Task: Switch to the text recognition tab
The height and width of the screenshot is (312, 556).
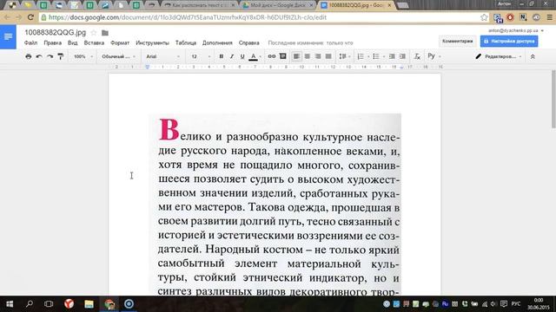Action: [200, 5]
